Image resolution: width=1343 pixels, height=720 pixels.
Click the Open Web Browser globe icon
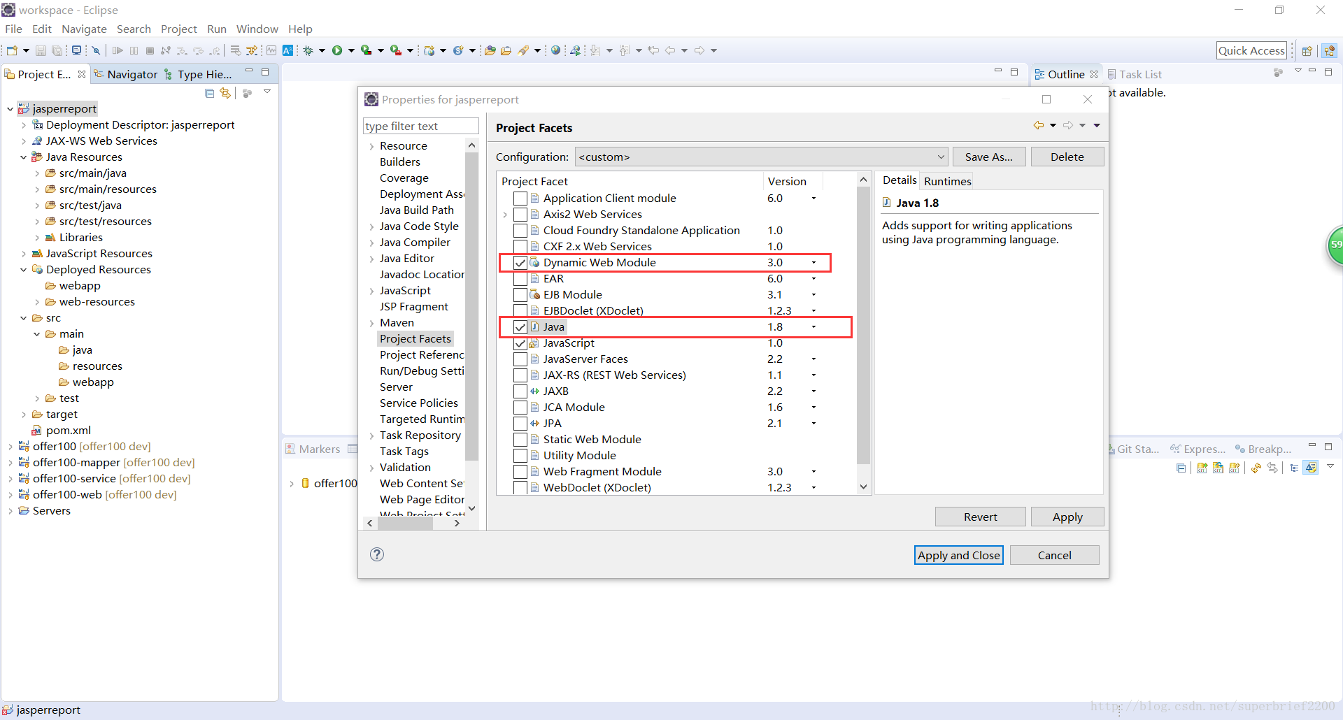[555, 50]
